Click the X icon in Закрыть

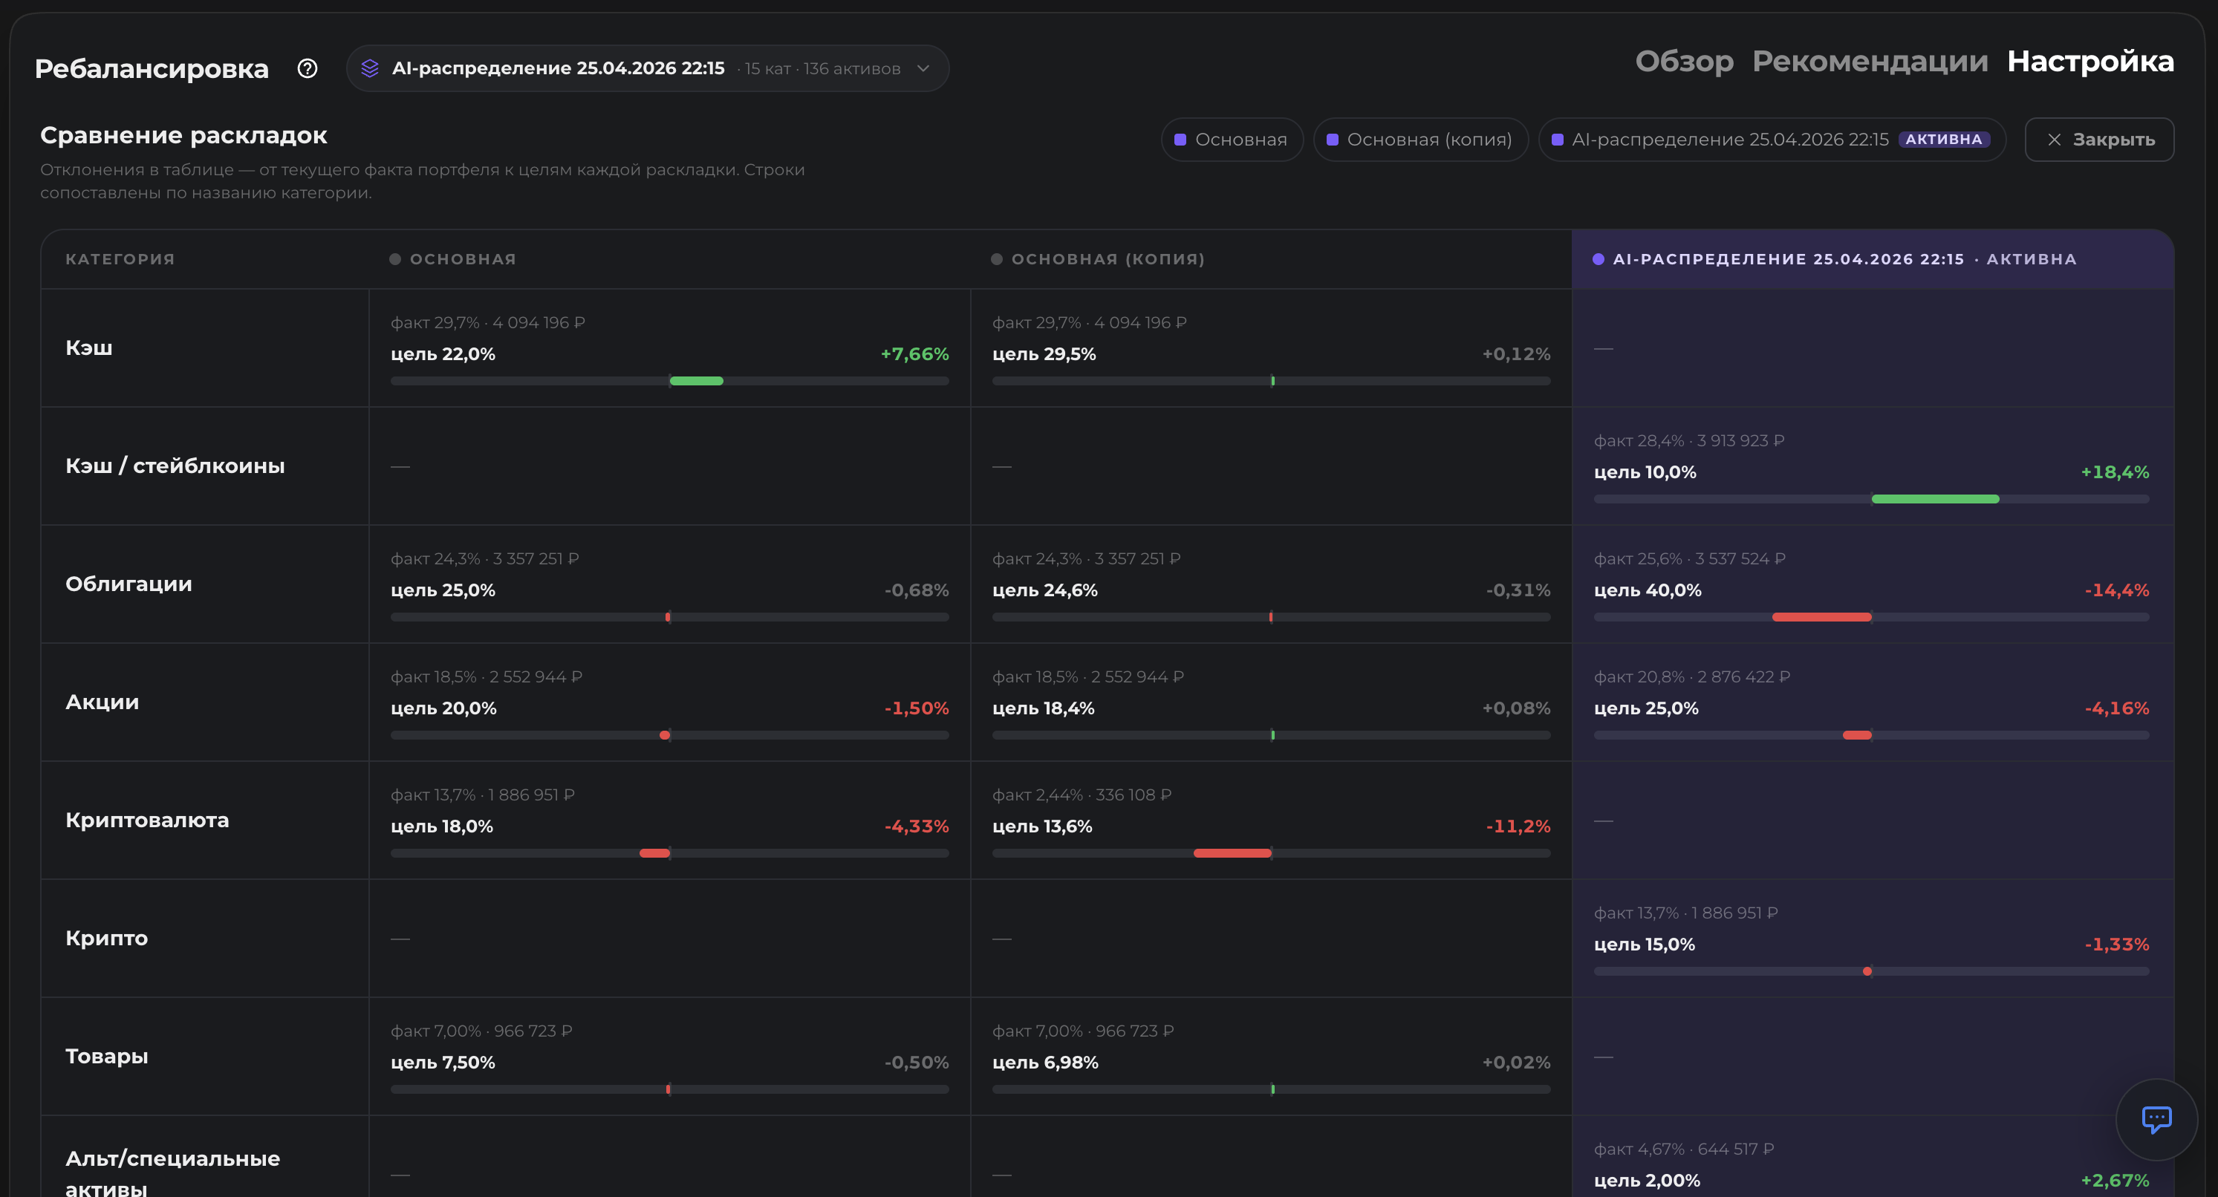coord(2055,140)
